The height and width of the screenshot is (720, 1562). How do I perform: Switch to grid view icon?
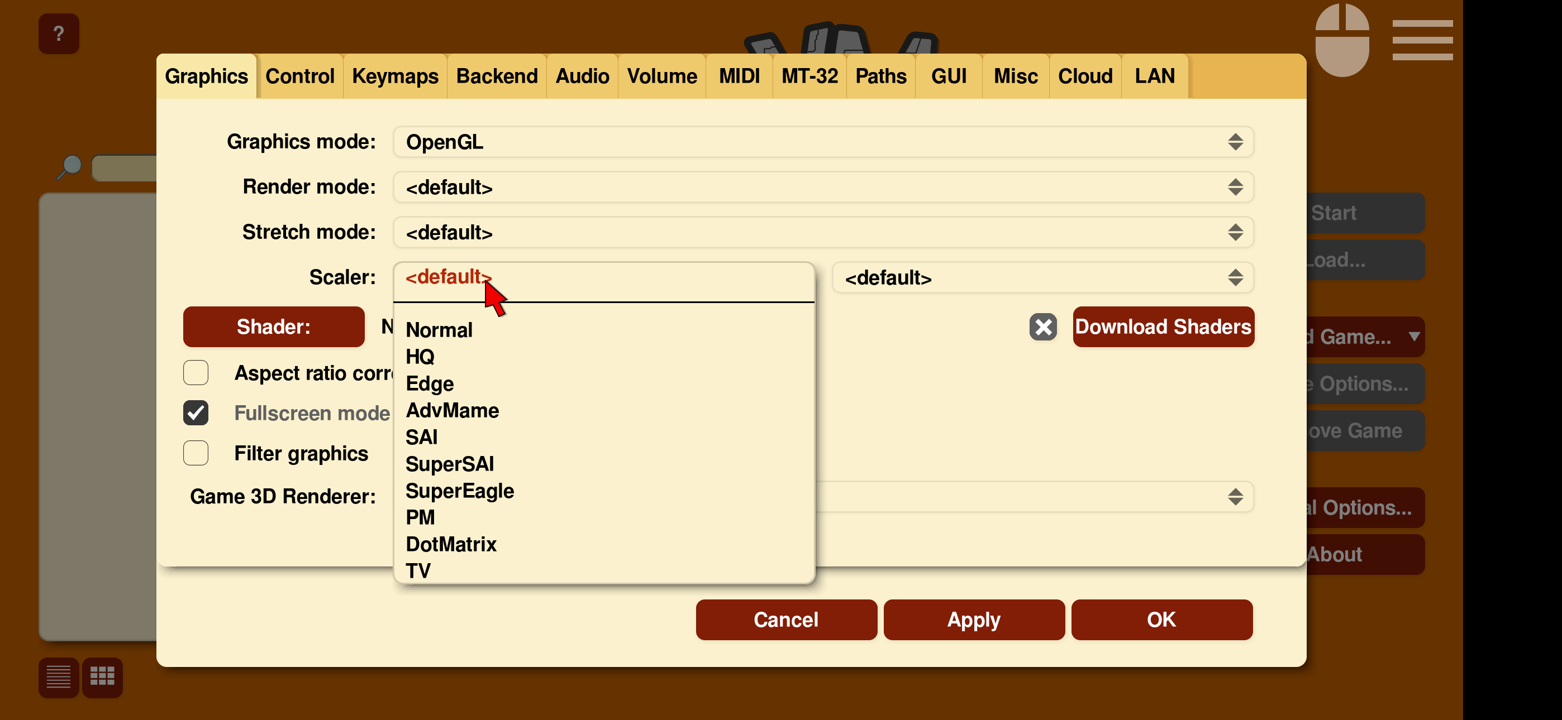pyautogui.click(x=102, y=676)
